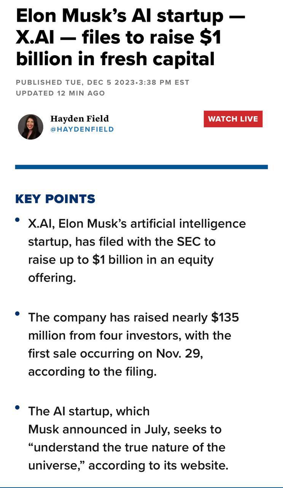Open the @HAYDENFIELD Twitter handle link
The height and width of the screenshot is (488, 283).
pos(82,129)
